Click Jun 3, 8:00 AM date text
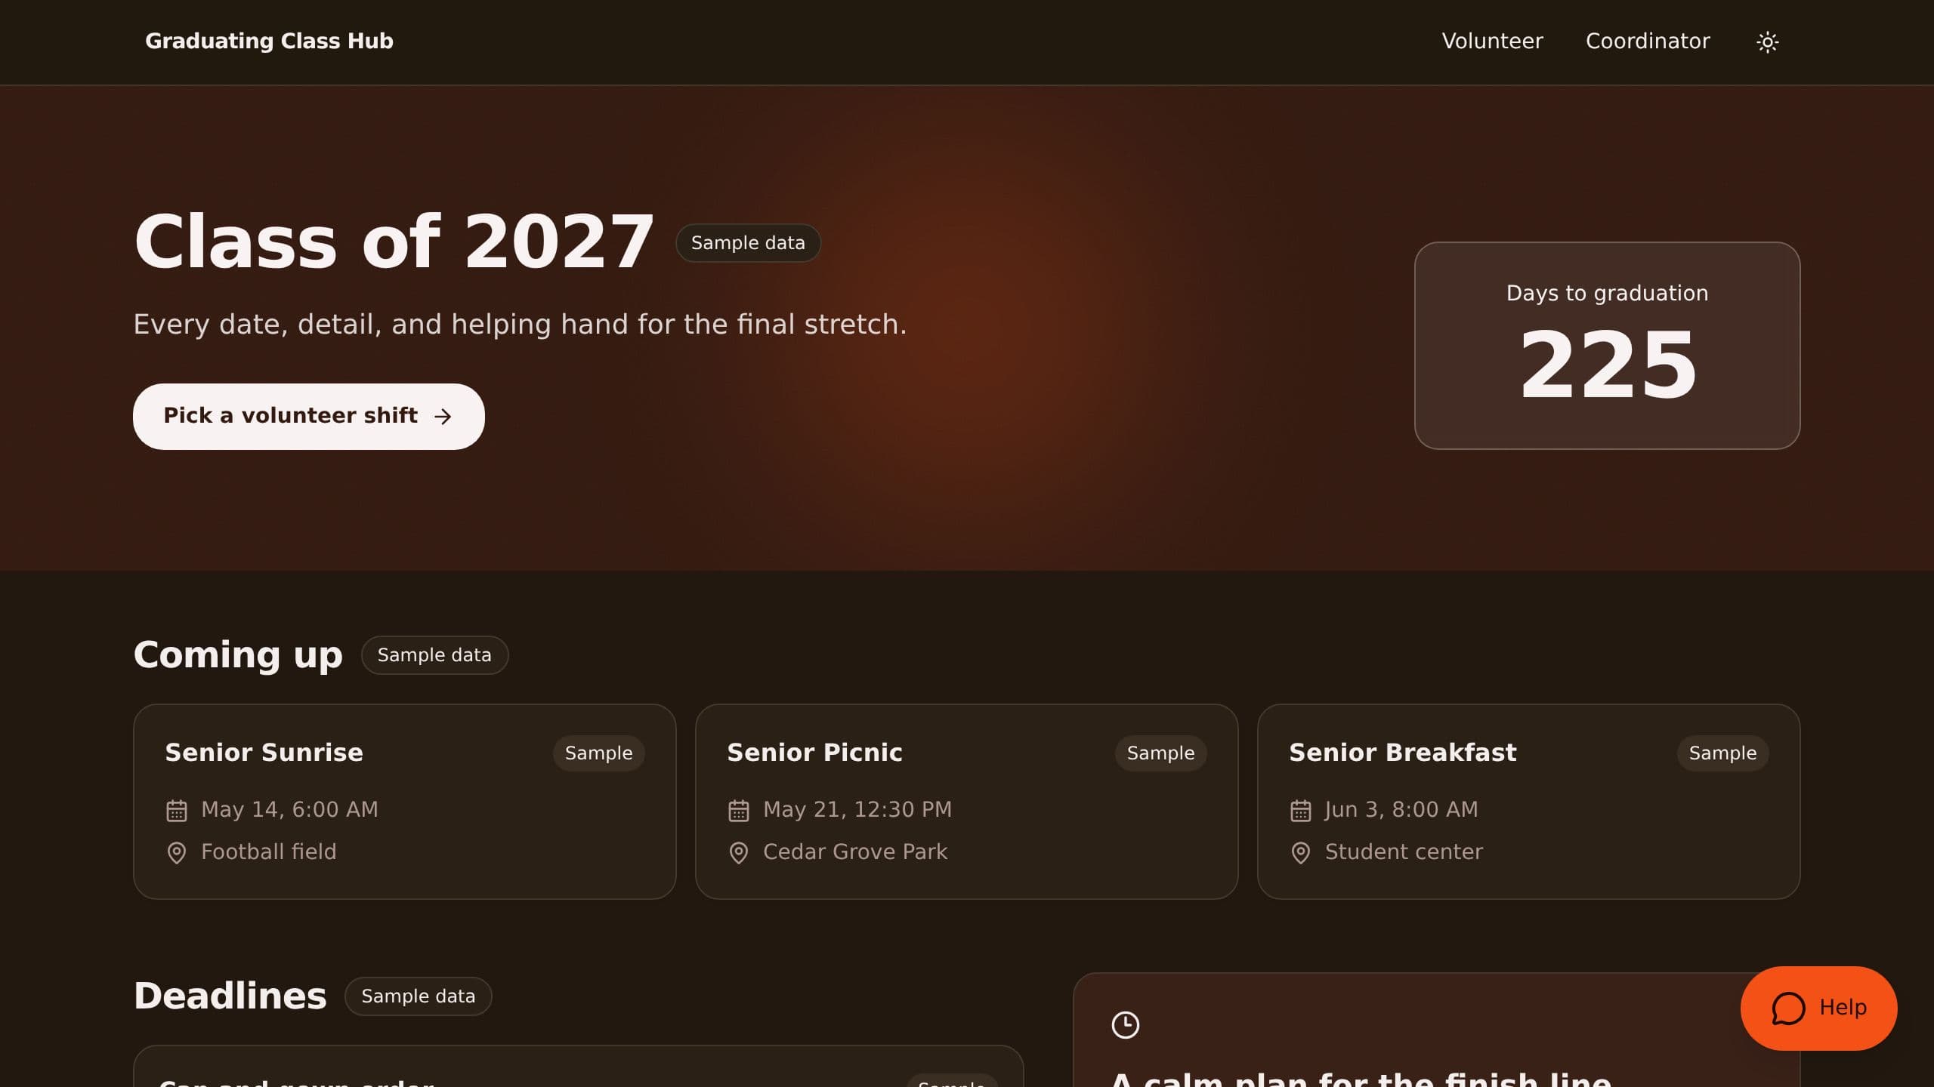Screen dimensions: 1934x1087 pos(1401,810)
